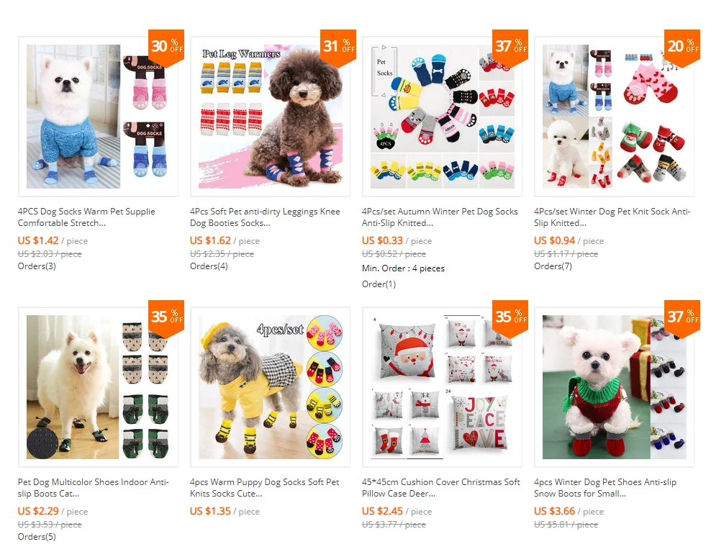Click the 4pcs/set yellow-dressed poodle image

coord(270,387)
